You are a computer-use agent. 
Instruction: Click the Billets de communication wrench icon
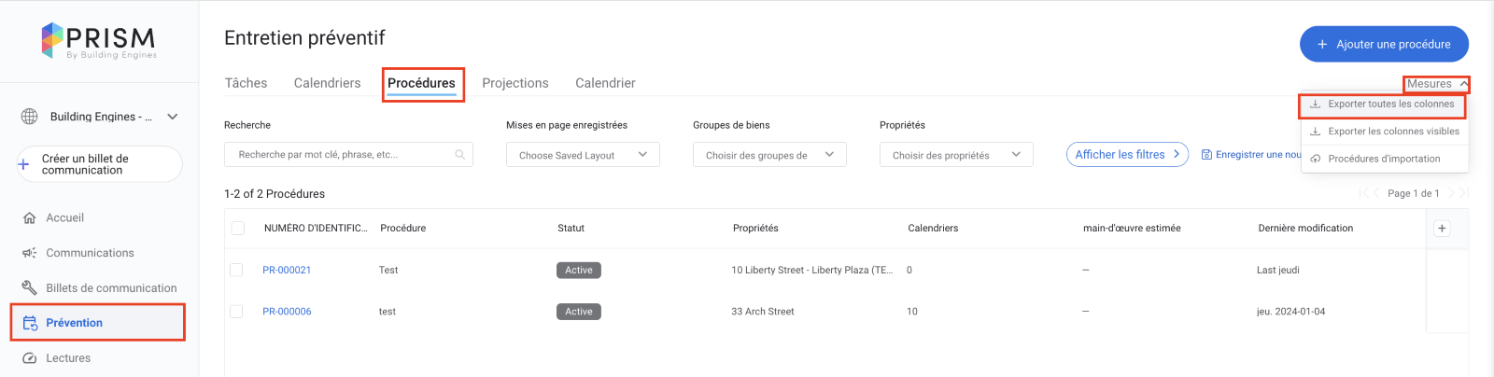click(x=29, y=288)
